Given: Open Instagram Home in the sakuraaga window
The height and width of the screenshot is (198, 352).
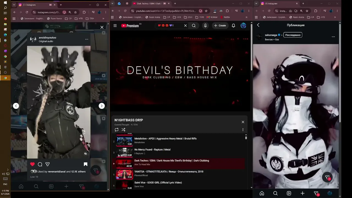Looking at the screenshot, I should click(262, 193).
